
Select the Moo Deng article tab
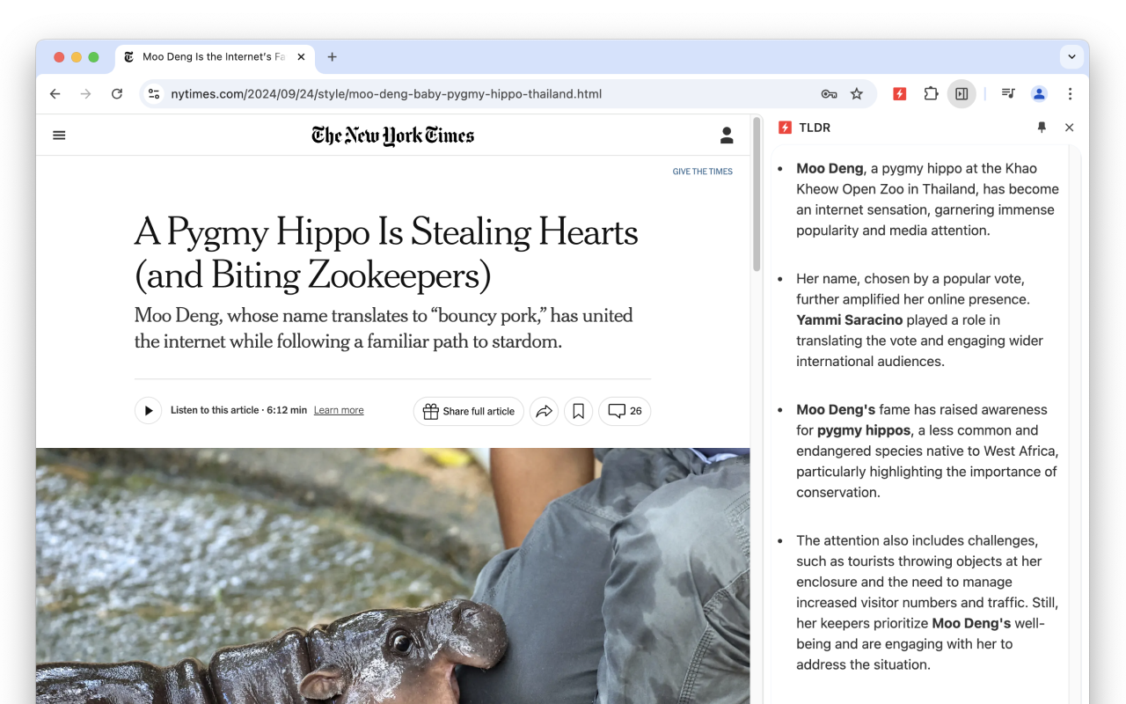(x=215, y=57)
